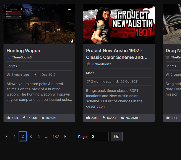Viewport: 181px width, 160px height.
Task: Click '4.9k' likes count
Action: click(15, 118)
